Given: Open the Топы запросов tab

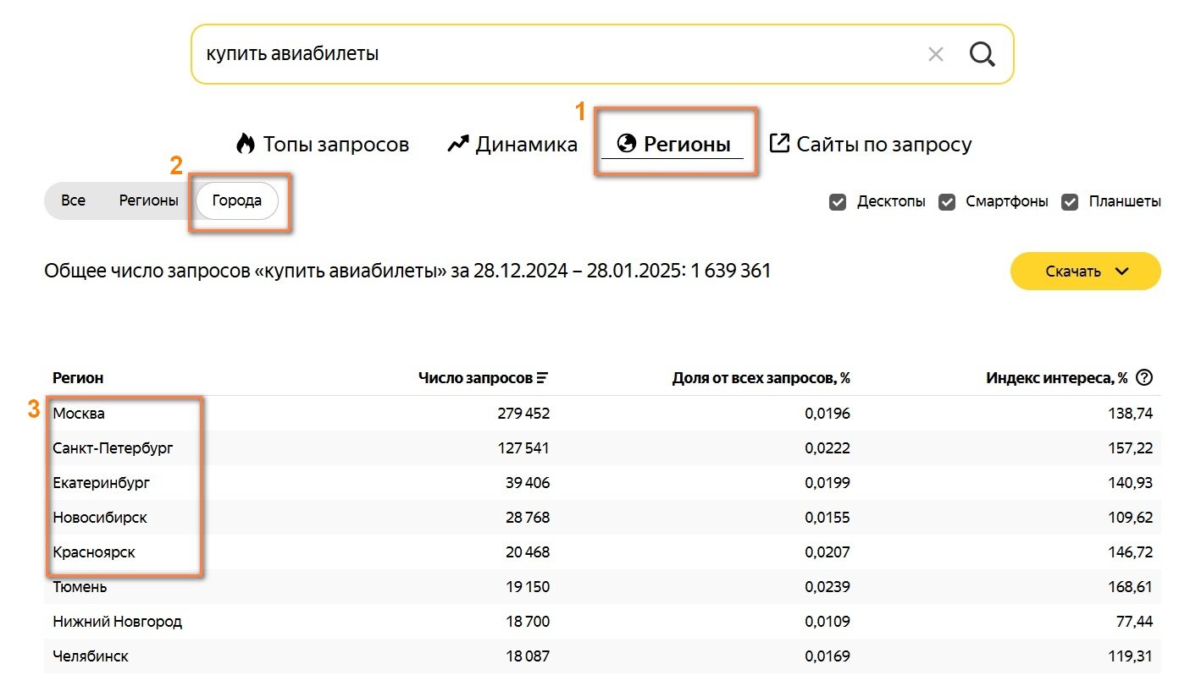Looking at the screenshot, I should (x=335, y=144).
